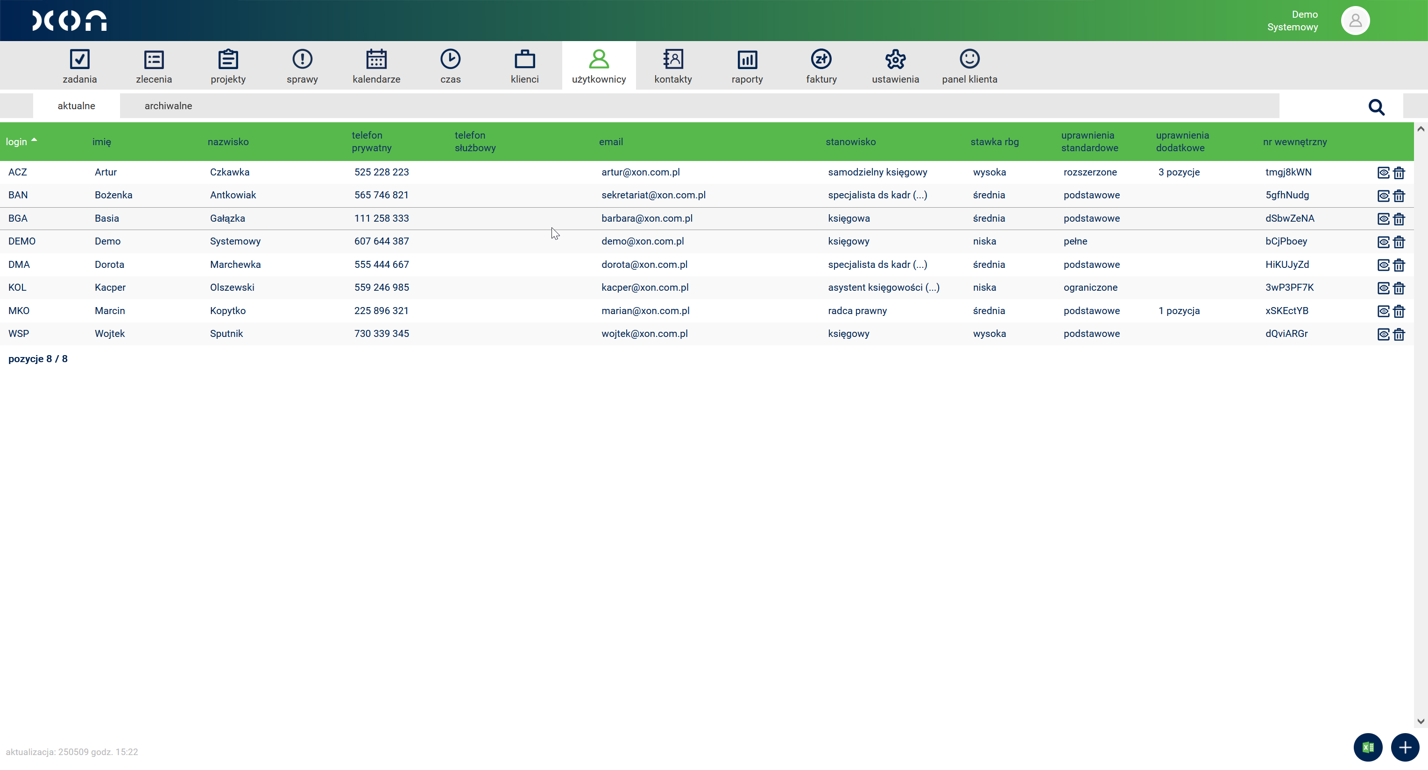The image size is (1428, 770).
Task: Click the XON logo
Action: [x=69, y=21]
